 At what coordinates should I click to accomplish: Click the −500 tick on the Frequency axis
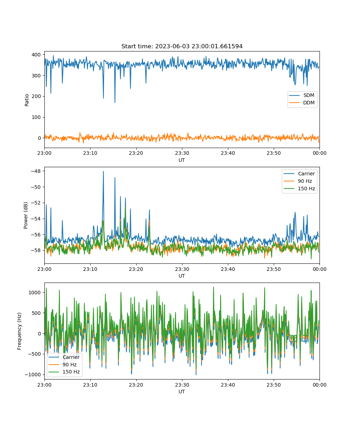(35, 354)
